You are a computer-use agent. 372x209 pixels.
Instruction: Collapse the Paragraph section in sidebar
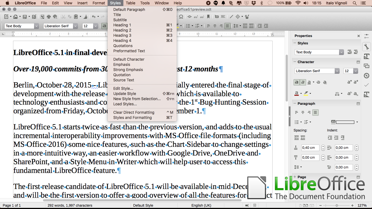295,103
